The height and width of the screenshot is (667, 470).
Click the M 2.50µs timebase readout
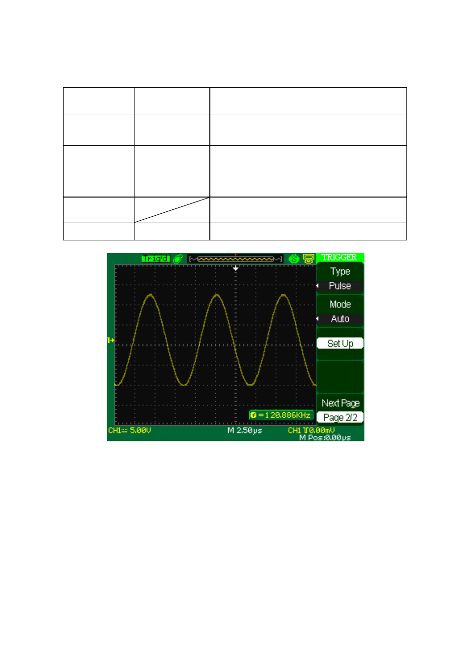pyautogui.click(x=245, y=430)
